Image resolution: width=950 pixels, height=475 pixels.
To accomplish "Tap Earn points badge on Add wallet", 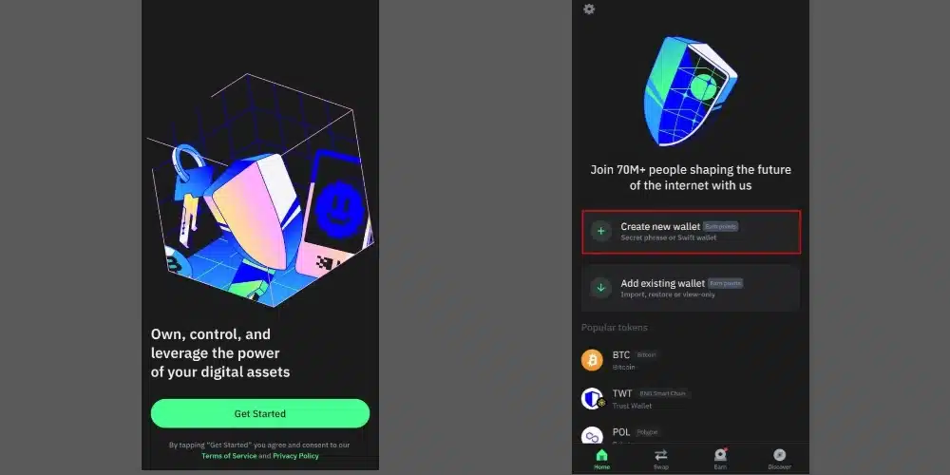I will tap(725, 283).
